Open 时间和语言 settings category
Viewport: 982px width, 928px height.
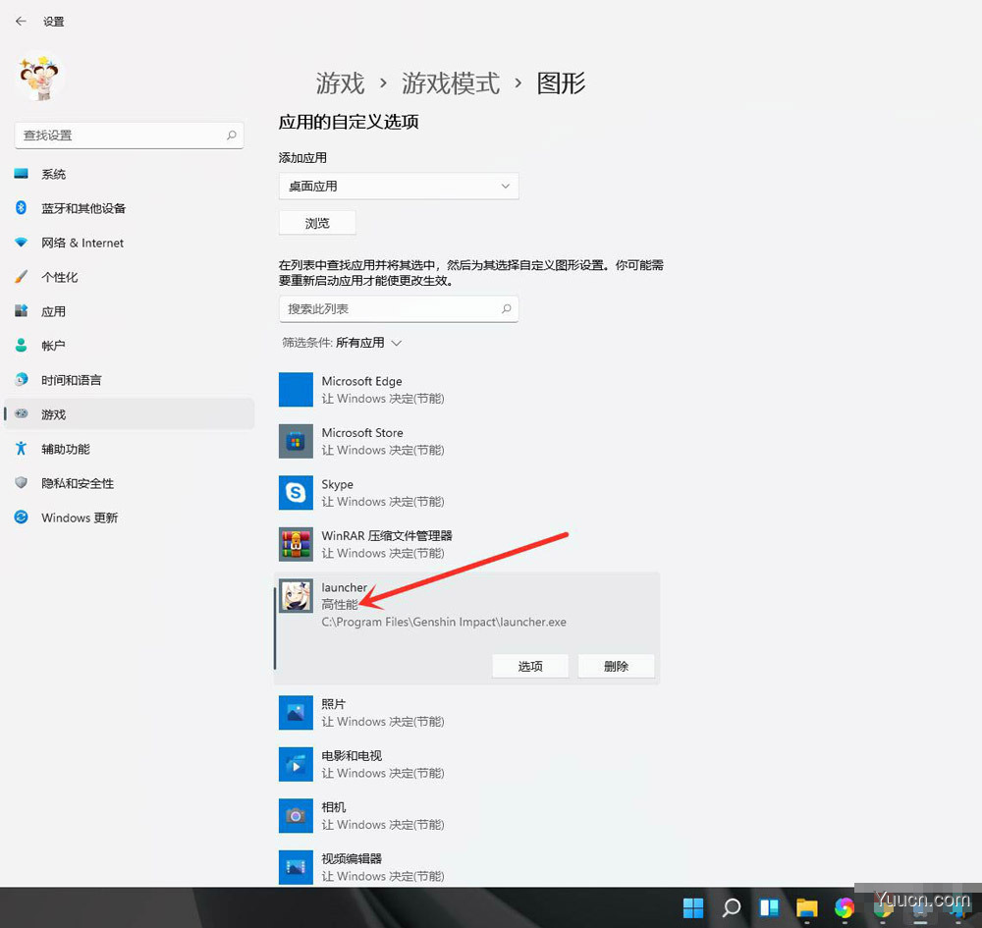point(129,379)
